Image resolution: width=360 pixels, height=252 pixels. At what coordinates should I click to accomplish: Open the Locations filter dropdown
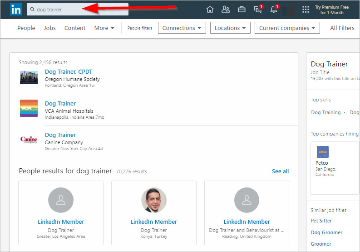(230, 28)
